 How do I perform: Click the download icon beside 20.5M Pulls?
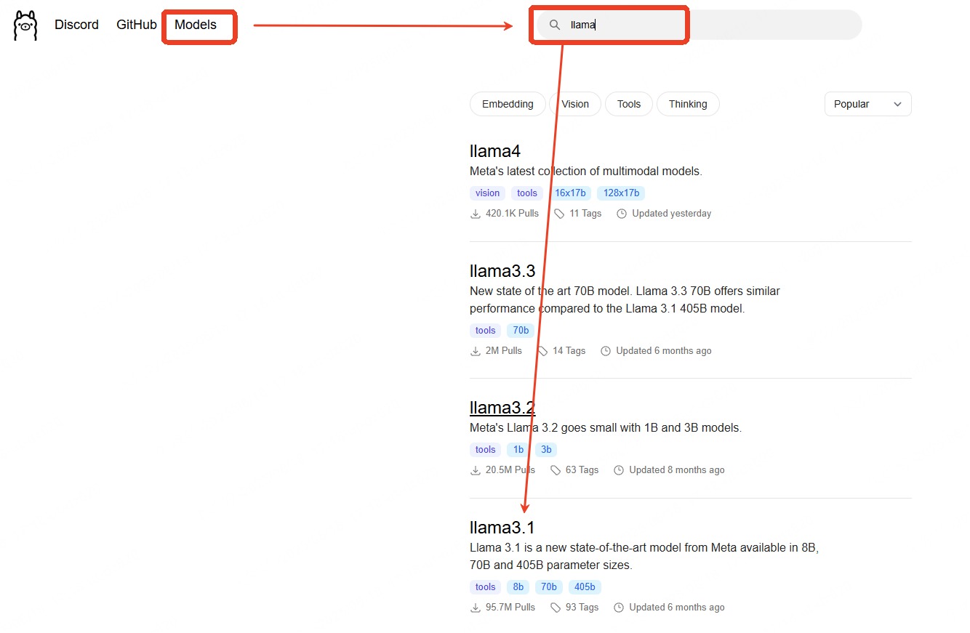click(x=476, y=470)
